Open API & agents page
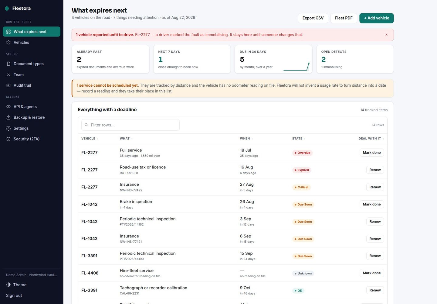 click(32, 107)
